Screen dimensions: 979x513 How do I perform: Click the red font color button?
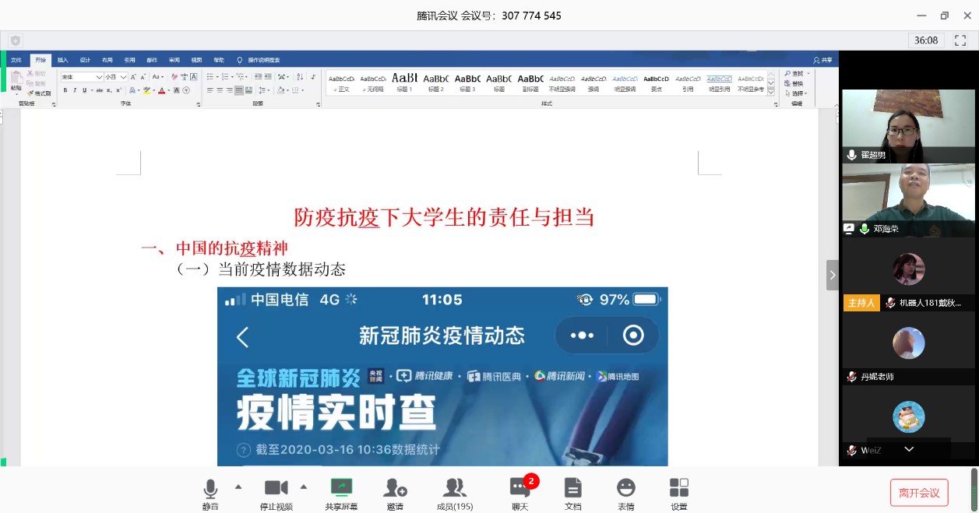click(161, 90)
